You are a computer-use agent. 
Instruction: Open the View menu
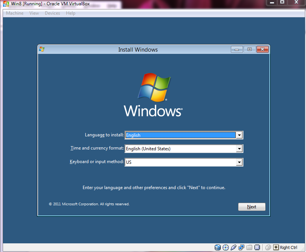[x=34, y=13]
